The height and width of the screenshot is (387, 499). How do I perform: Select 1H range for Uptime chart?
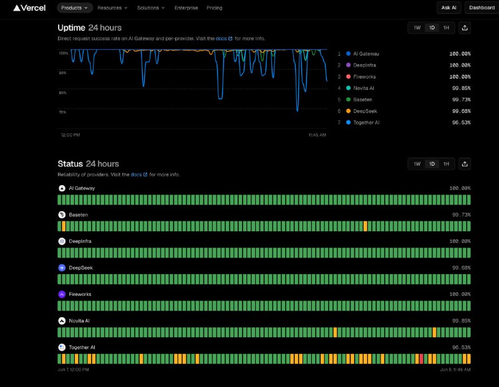[446, 27]
